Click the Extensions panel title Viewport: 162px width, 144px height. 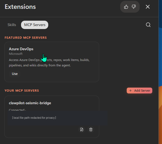[x=20, y=7]
